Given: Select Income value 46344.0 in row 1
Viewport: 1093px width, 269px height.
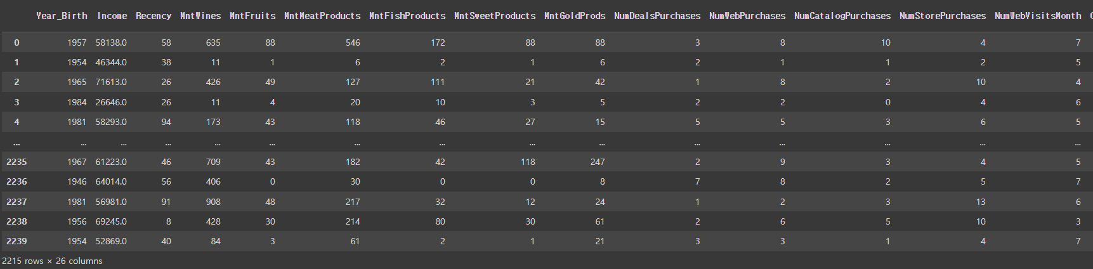Looking at the screenshot, I should tap(111, 62).
